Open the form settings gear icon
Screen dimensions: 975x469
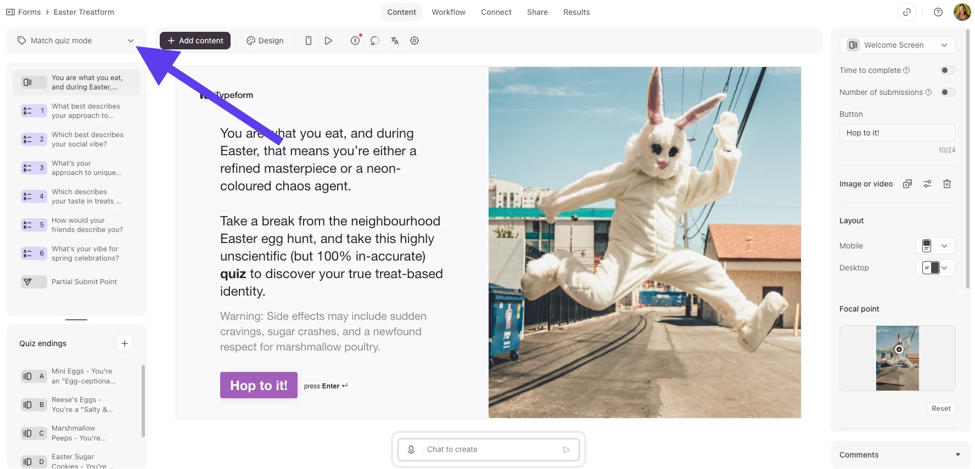[x=414, y=41]
